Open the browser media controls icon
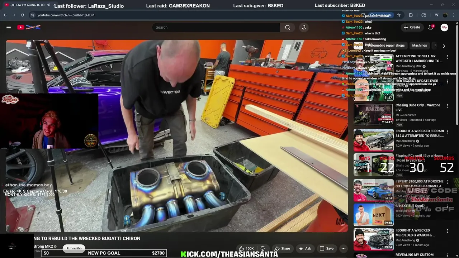The image size is (459, 258). (436, 15)
